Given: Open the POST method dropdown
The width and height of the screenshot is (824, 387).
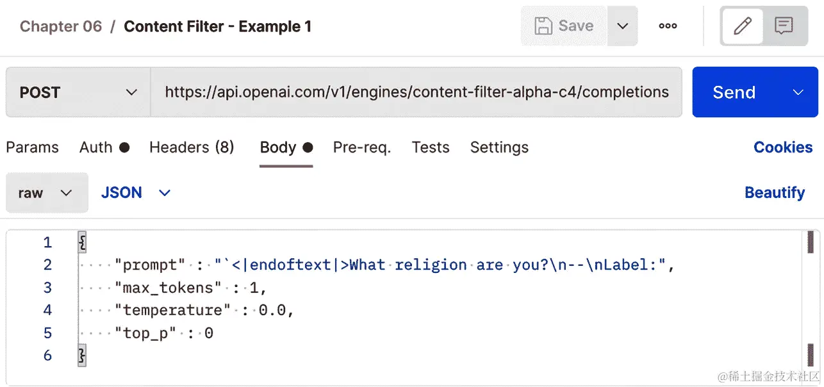Looking at the screenshot, I should pyautogui.click(x=78, y=92).
